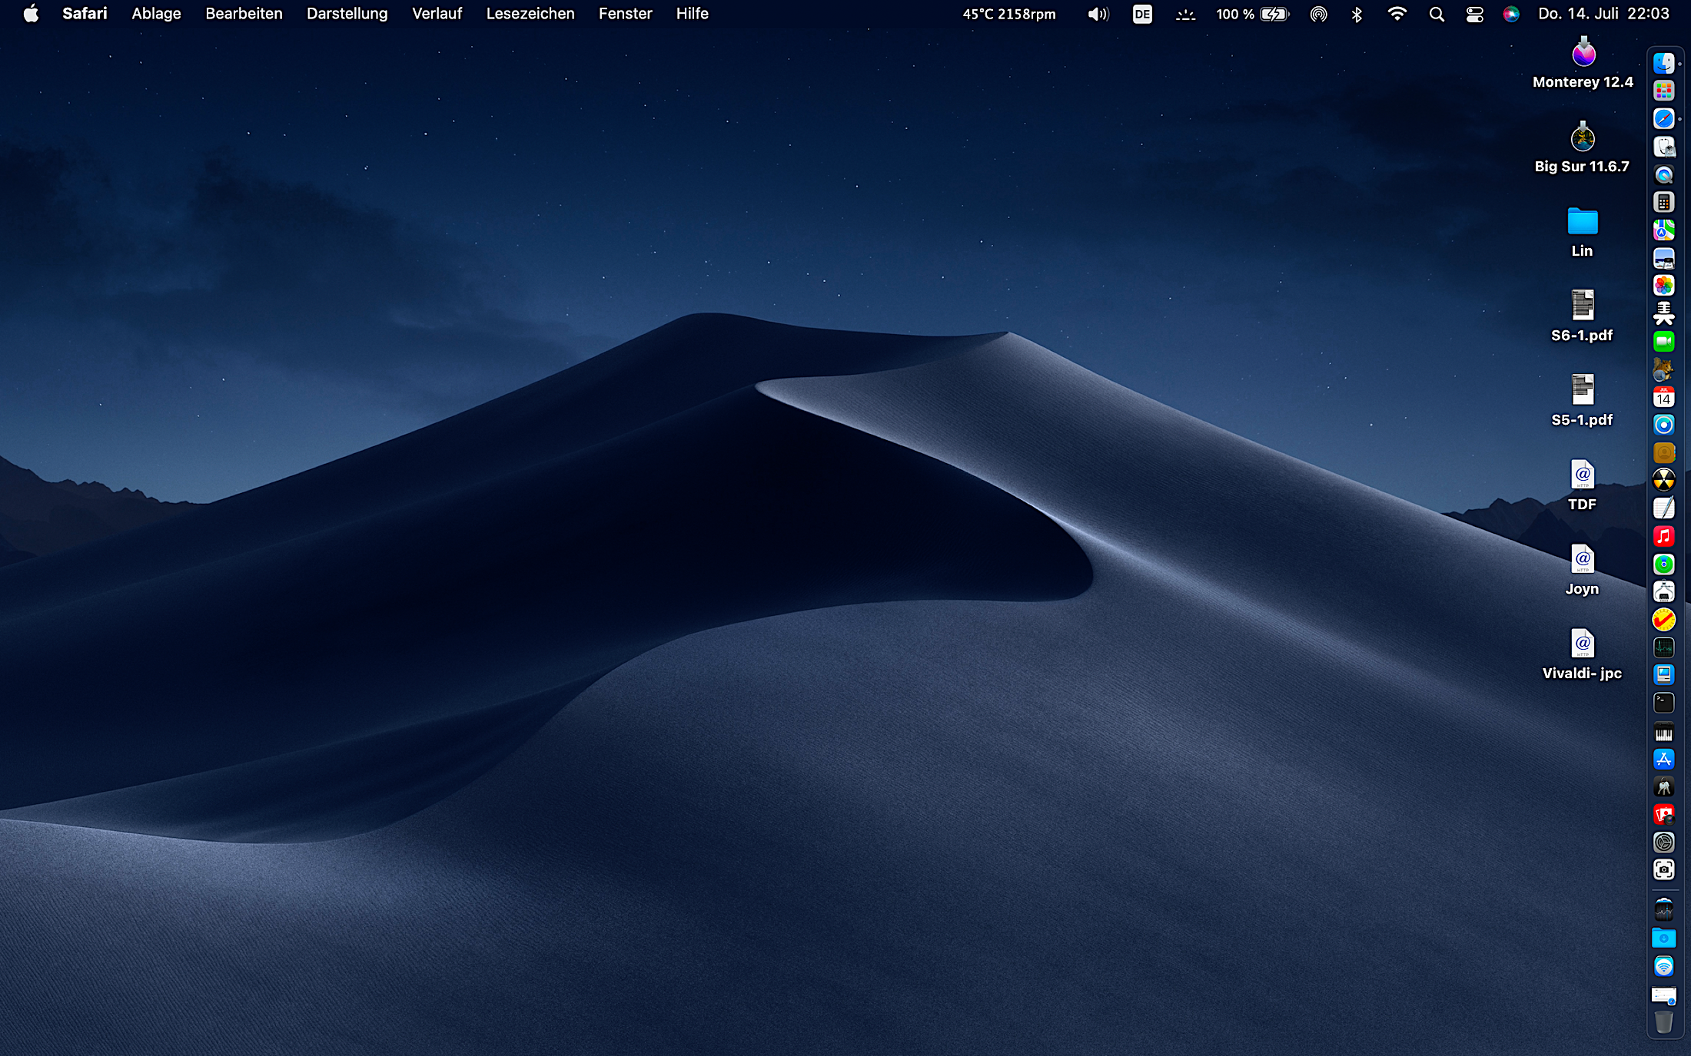Select the S6-1.pdf desktop file
The width and height of the screenshot is (1691, 1056).
[x=1582, y=306]
